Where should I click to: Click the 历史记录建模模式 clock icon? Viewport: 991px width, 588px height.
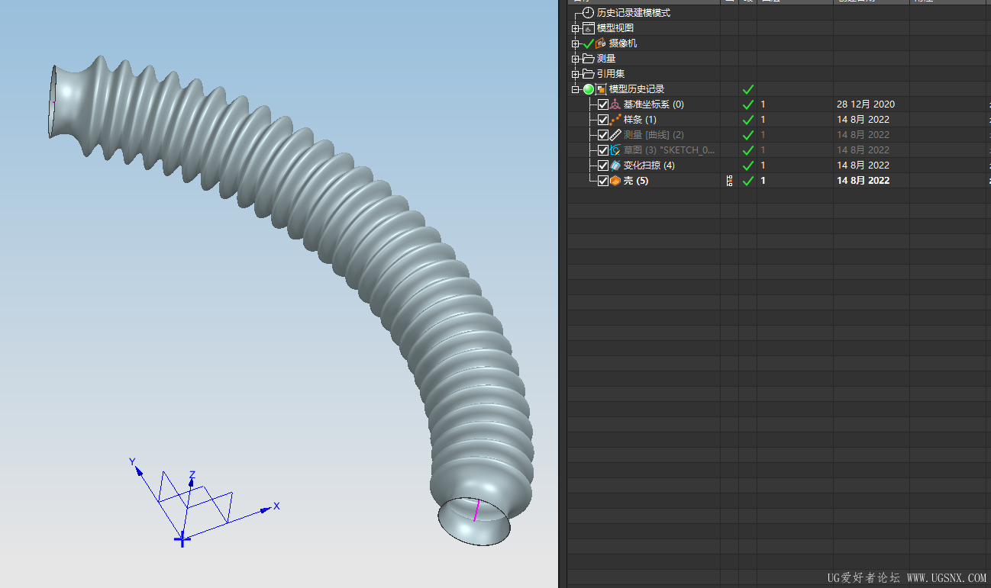[x=588, y=13]
